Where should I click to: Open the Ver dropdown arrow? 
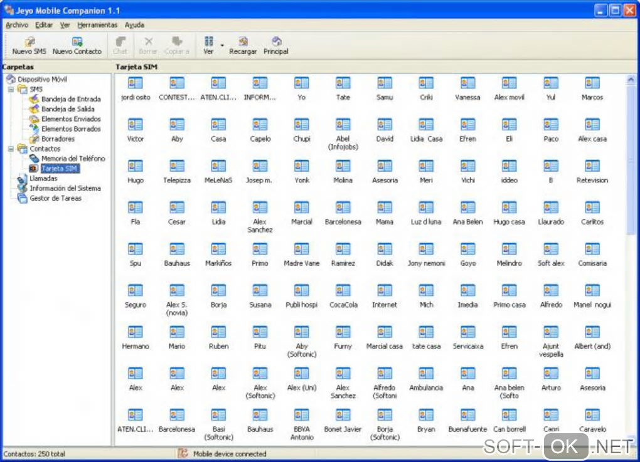(x=222, y=45)
